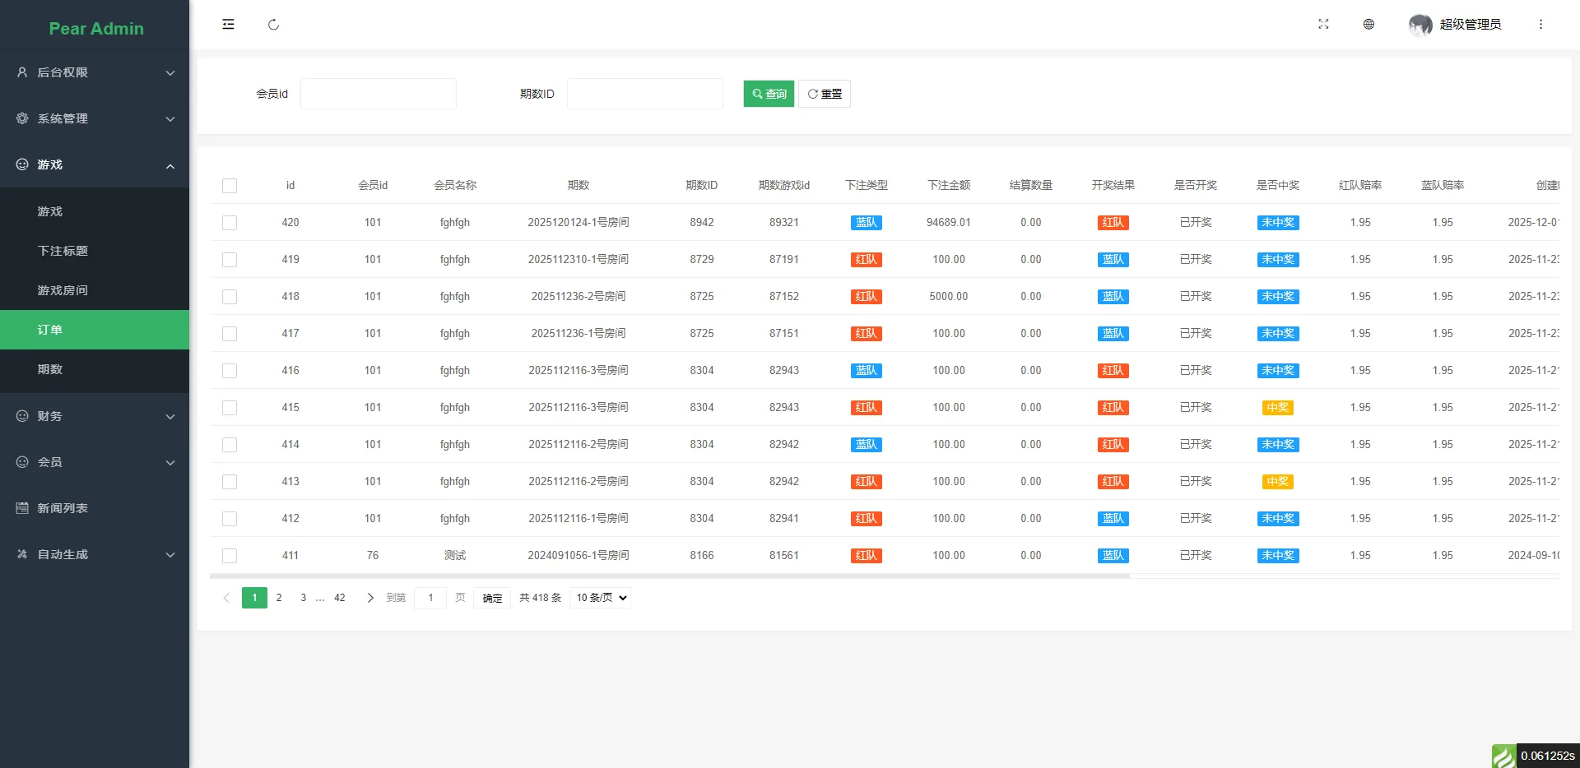1580x768 pixels.
Task: Enter fullscreen using the expand icon
Action: [1323, 25]
